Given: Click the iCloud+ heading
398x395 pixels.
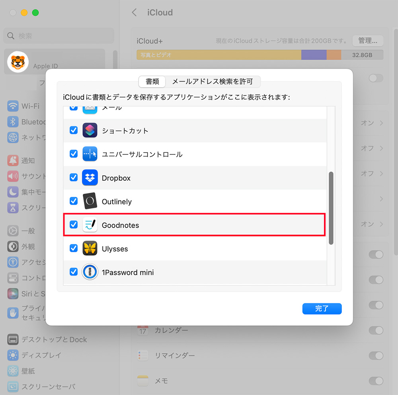Looking at the screenshot, I should (x=150, y=41).
